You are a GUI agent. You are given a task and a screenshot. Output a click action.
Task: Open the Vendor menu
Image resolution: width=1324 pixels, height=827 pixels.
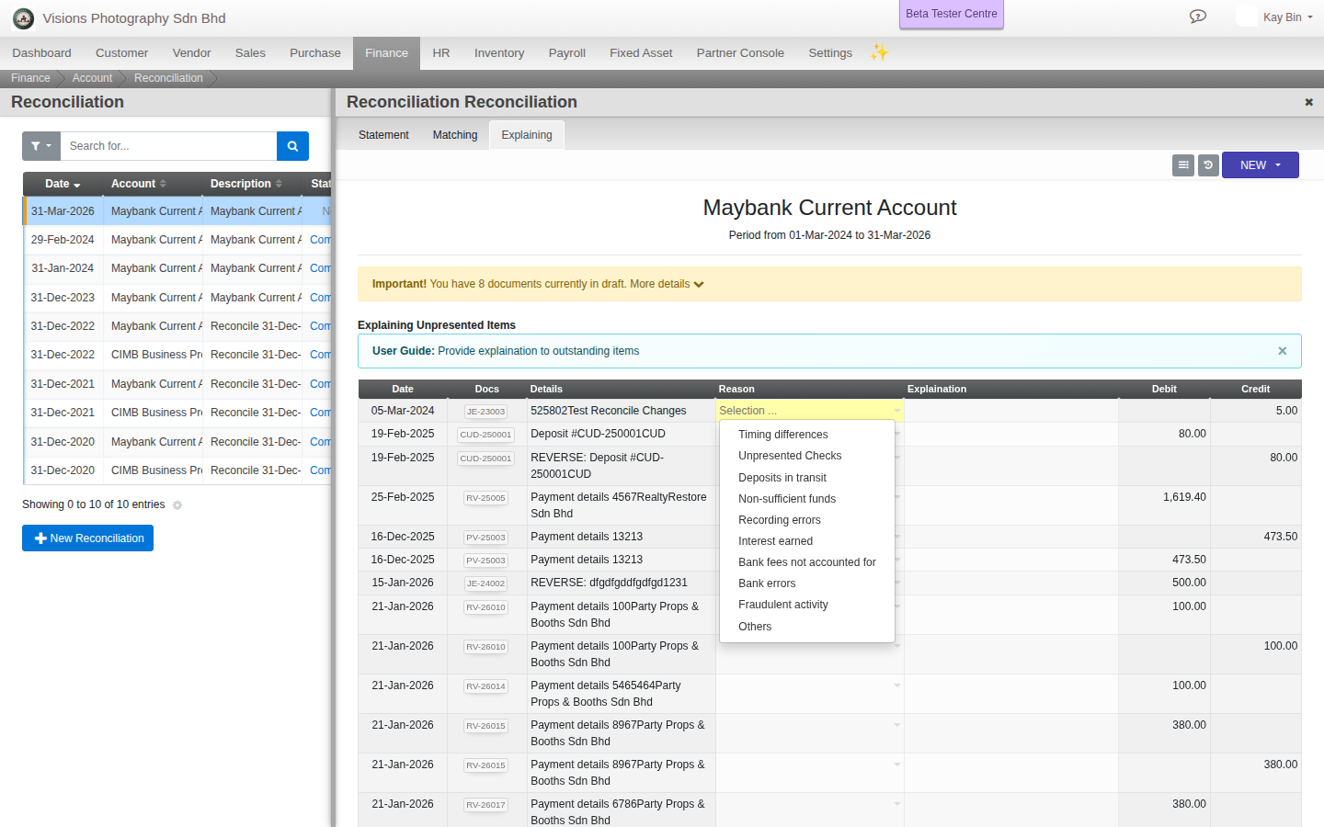coord(191,53)
